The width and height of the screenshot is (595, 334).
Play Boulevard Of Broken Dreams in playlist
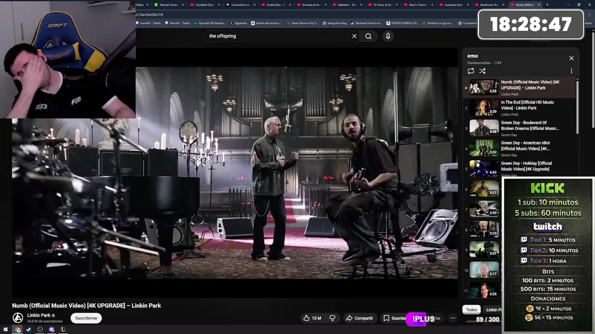(x=521, y=128)
